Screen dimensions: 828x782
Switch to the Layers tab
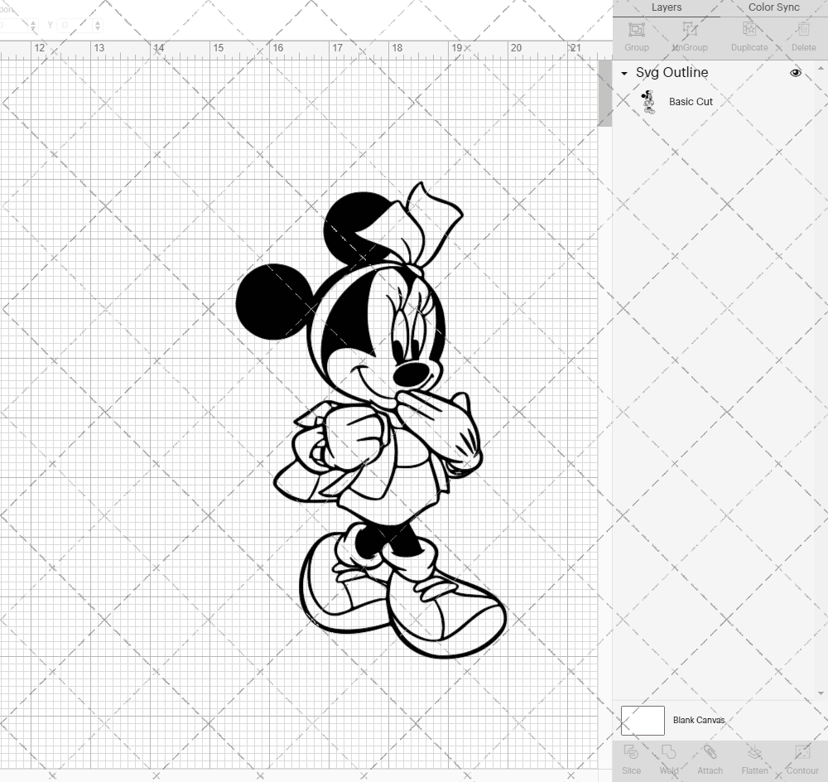click(667, 7)
